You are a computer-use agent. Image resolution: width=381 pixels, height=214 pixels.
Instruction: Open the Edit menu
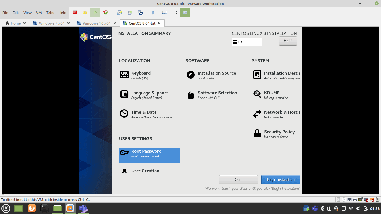pos(16,13)
